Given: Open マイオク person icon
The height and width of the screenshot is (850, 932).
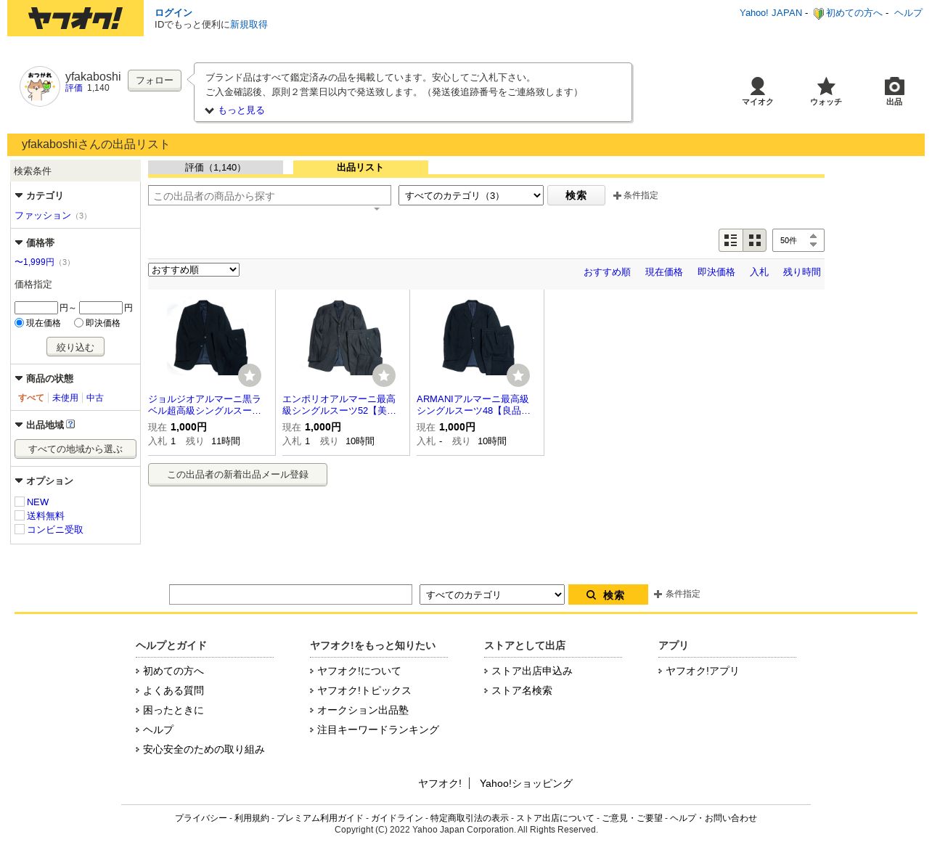Looking at the screenshot, I should coord(757,86).
